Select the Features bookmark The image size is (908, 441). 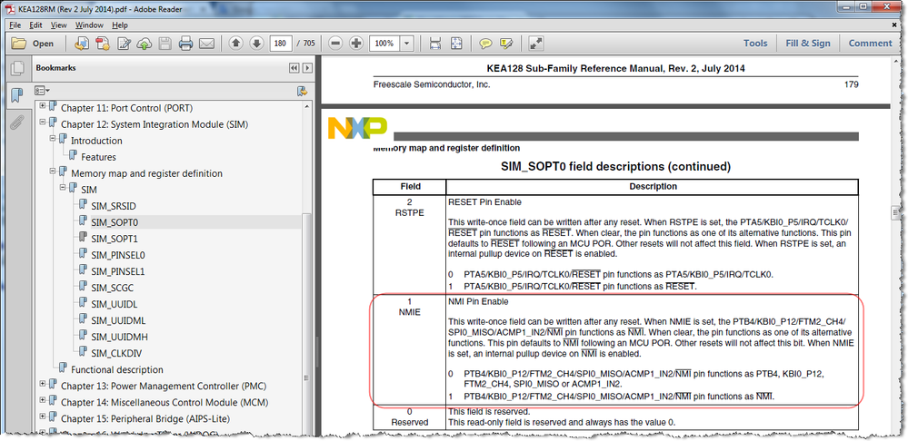pos(98,157)
